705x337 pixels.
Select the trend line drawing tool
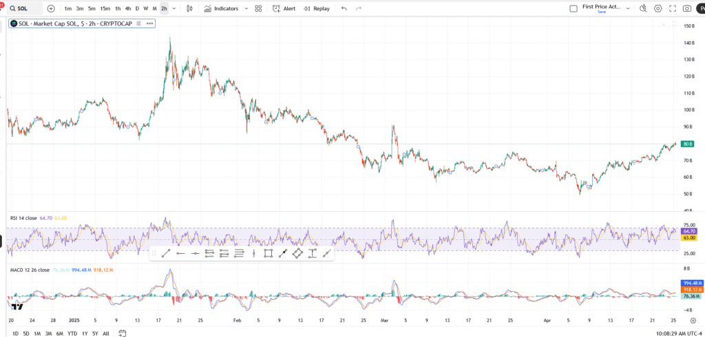pyautogui.click(x=165, y=253)
